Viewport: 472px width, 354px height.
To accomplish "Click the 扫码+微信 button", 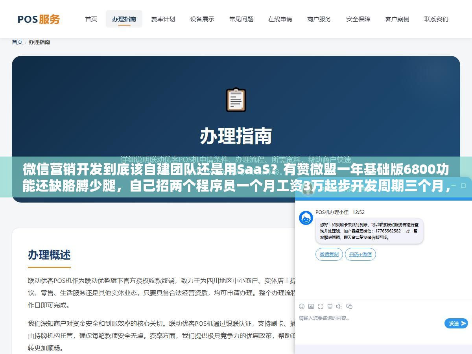I will (x=361, y=254).
